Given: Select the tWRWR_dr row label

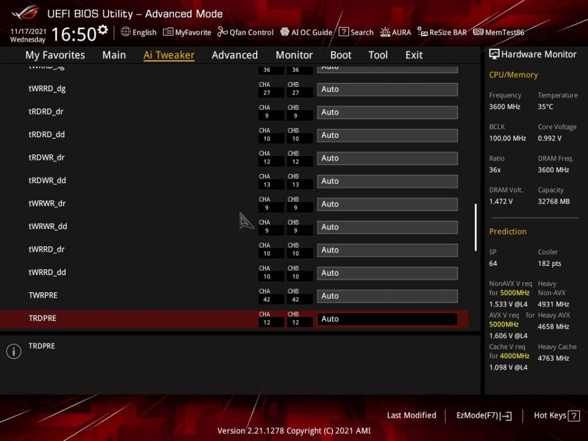Looking at the screenshot, I should tap(47, 203).
